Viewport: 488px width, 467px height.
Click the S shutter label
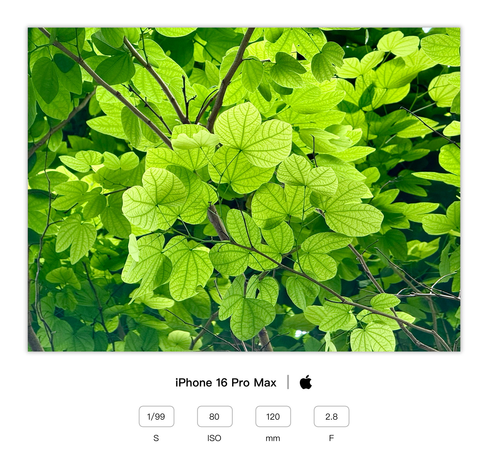pyautogui.click(x=156, y=438)
